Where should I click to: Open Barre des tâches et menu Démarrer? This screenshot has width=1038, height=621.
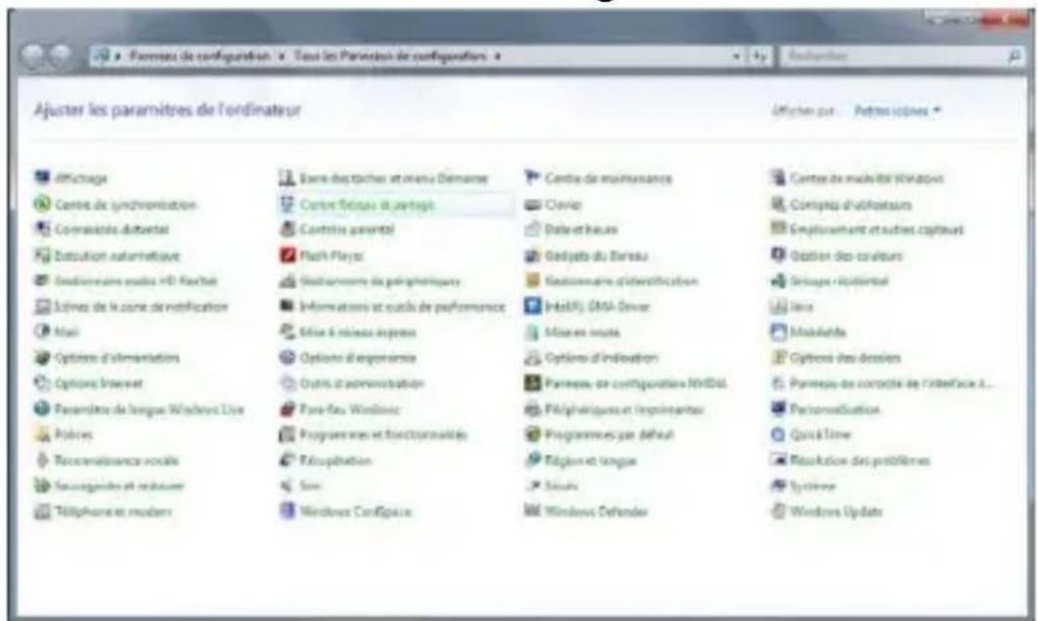pyautogui.click(x=393, y=178)
